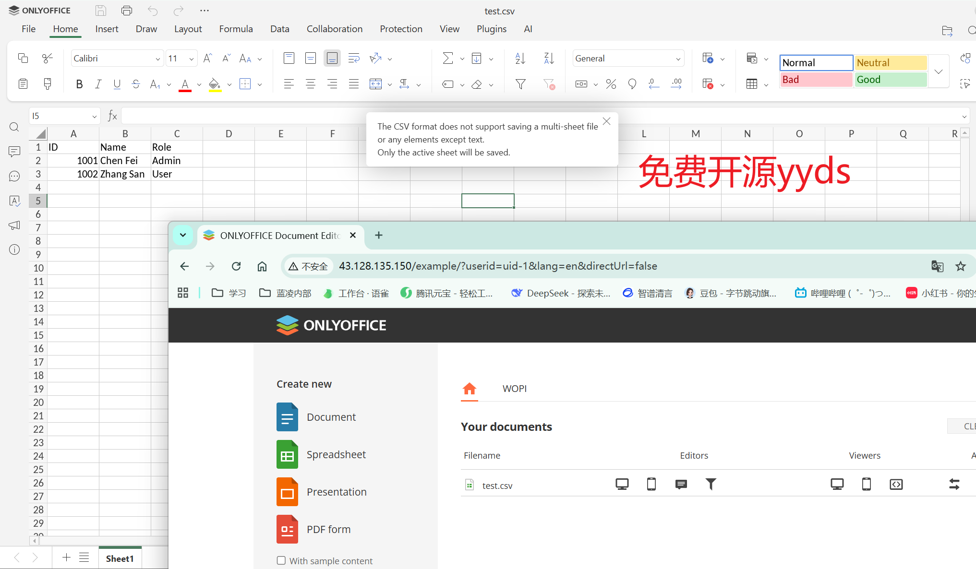The width and height of the screenshot is (976, 569).
Task: Decrement the font size
Action: pyautogui.click(x=226, y=59)
